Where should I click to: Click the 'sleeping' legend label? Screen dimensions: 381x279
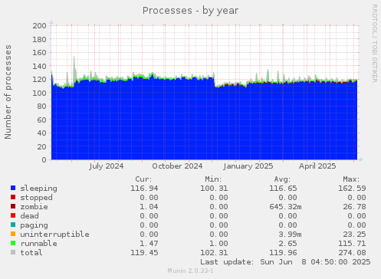pyautogui.click(x=38, y=189)
